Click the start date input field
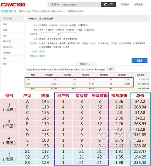151x166 pixels. tap(48, 34)
